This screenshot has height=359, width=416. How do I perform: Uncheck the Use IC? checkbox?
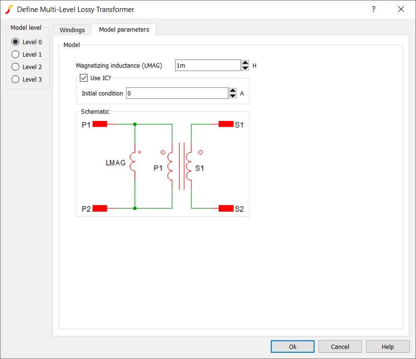[x=84, y=78]
